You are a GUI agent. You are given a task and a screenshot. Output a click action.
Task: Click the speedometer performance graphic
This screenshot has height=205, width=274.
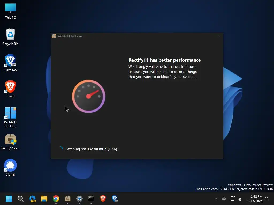(x=88, y=96)
